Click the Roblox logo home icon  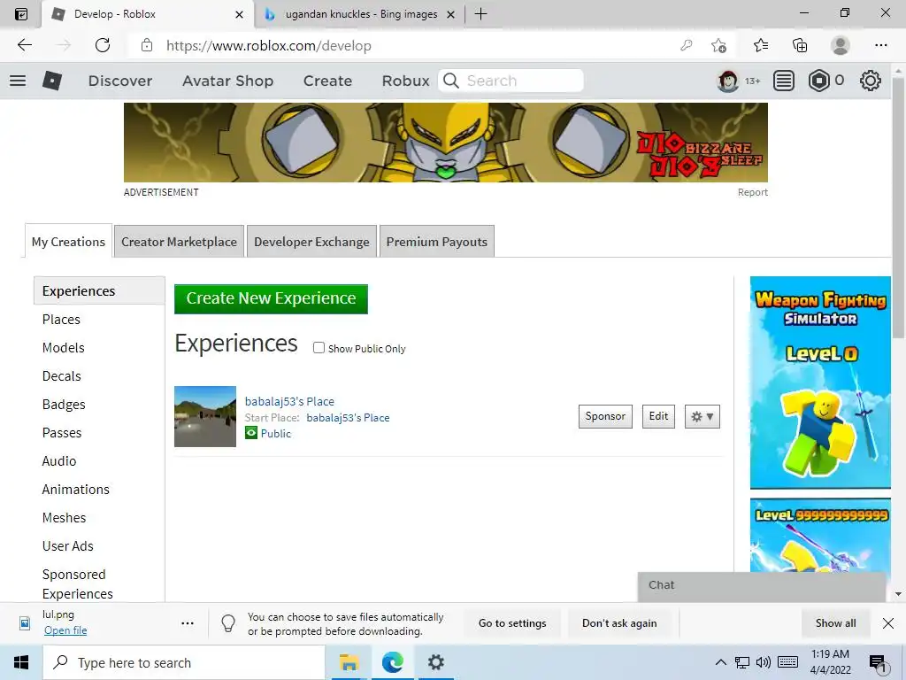[x=52, y=81]
